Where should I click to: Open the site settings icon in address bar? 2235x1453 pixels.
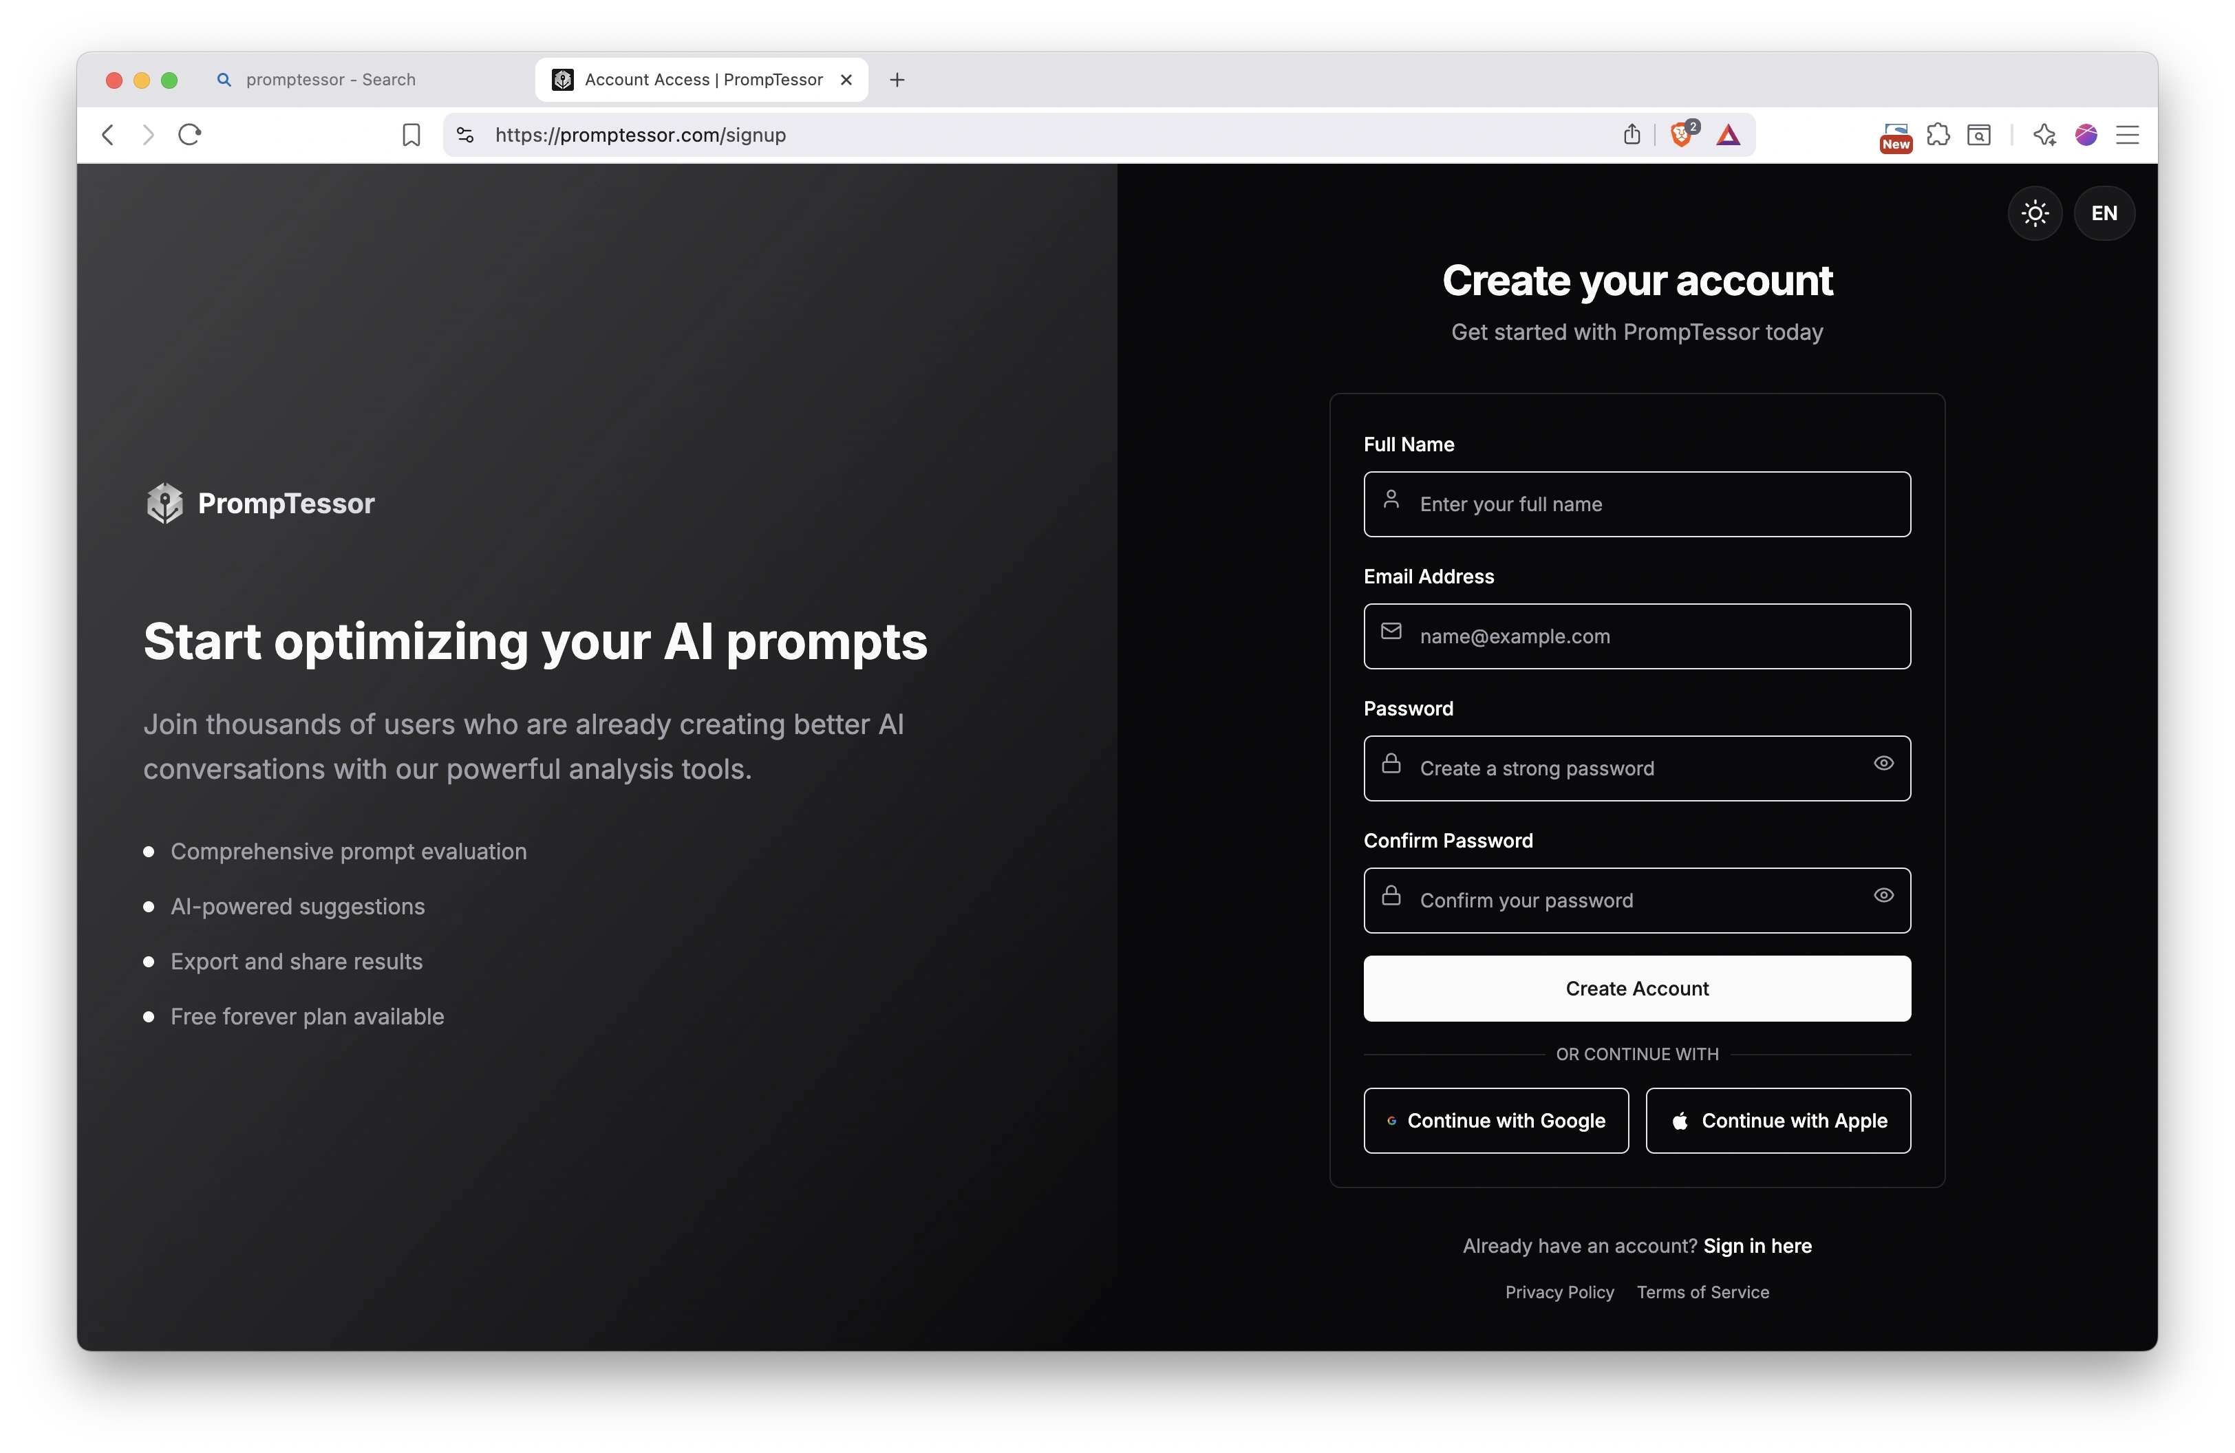point(464,134)
